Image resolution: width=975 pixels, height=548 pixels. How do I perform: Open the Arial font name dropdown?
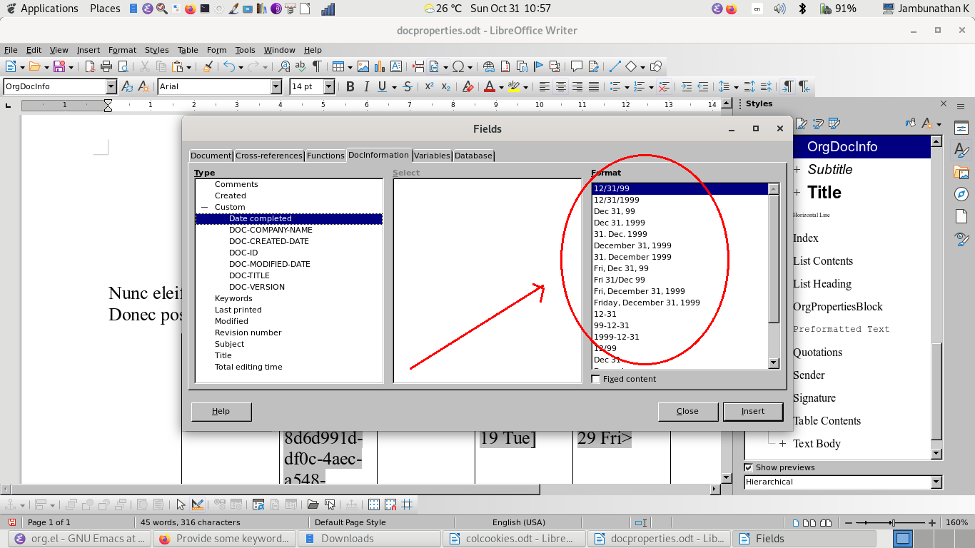tap(276, 87)
